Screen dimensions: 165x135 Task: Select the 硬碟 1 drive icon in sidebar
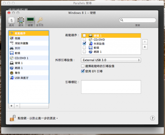point(12,63)
